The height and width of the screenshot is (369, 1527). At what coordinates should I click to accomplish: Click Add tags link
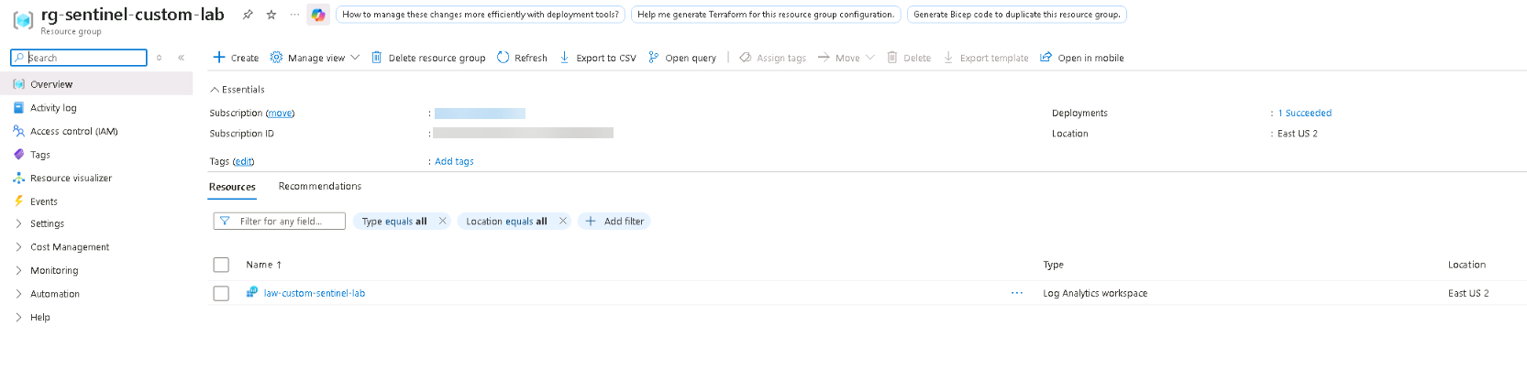click(454, 161)
